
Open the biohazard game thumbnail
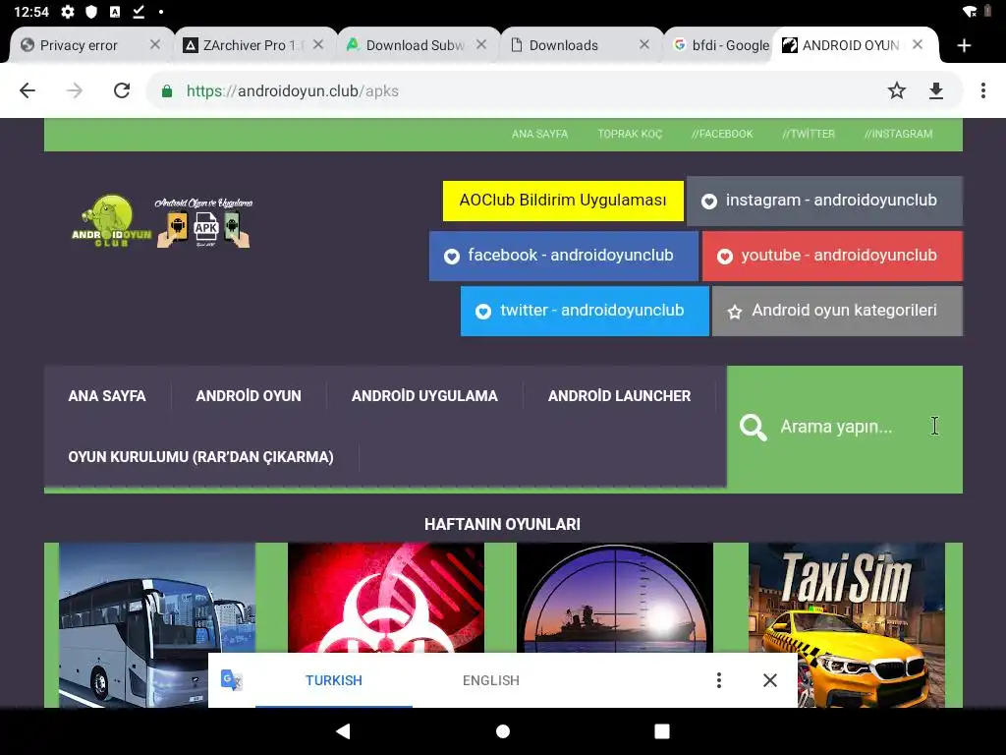click(385, 598)
